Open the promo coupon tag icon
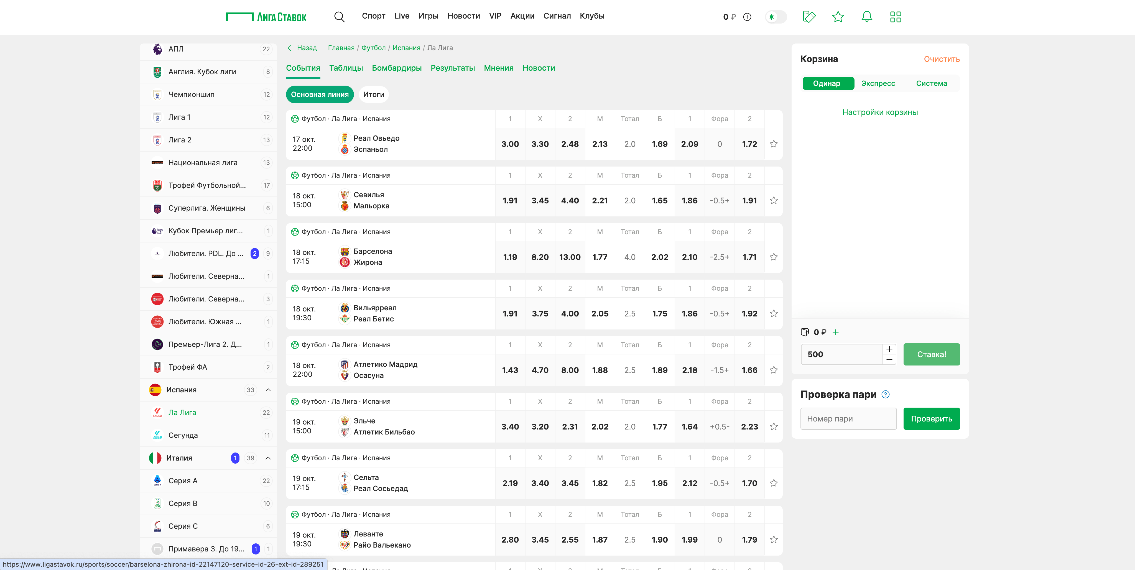This screenshot has height=570, width=1135. pos(809,17)
